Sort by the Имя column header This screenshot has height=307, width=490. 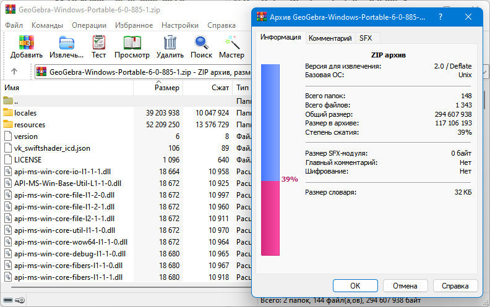point(68,88)
